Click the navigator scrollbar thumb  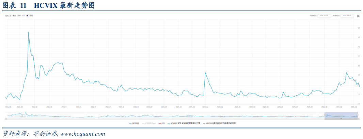pyautogui.click(x=341, y=119)
